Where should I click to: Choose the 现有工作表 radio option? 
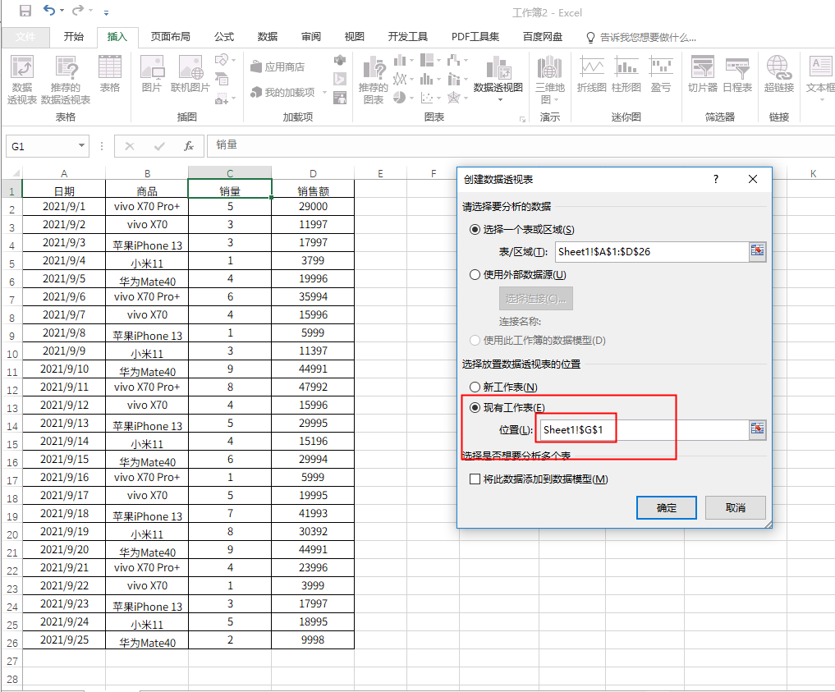475,408
